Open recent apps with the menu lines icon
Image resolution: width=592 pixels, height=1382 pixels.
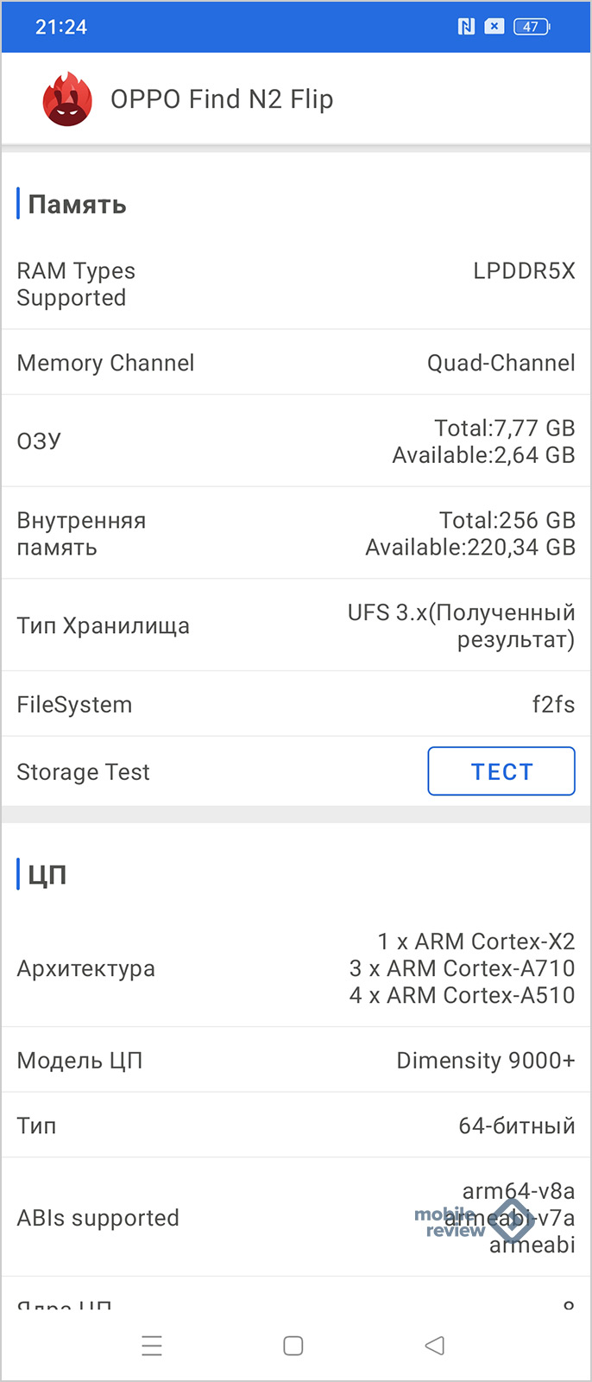click(152, 1346)
